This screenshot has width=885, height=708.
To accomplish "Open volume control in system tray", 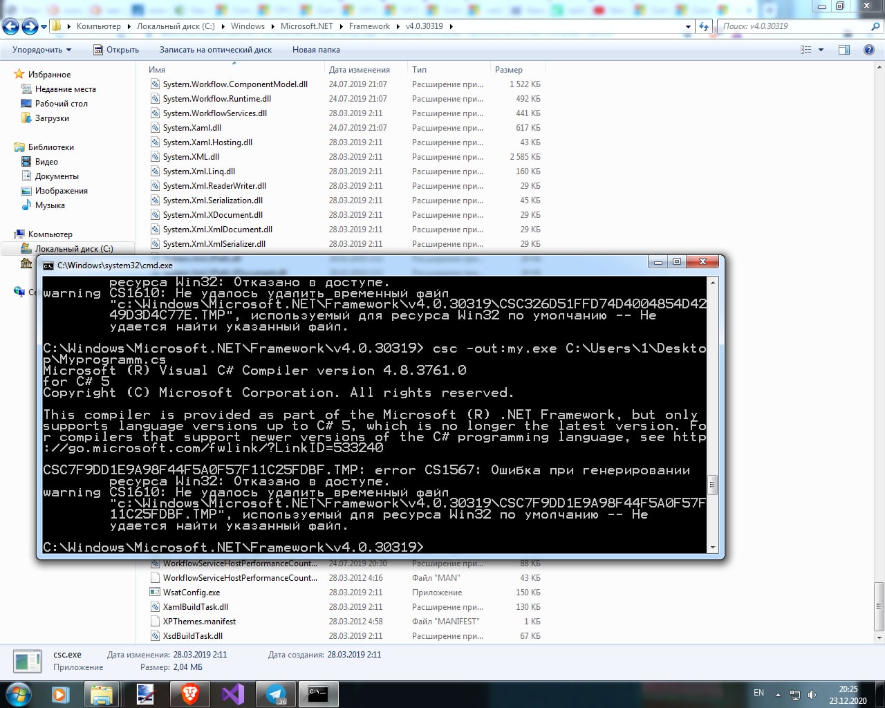I will click(x=812, y=695).
